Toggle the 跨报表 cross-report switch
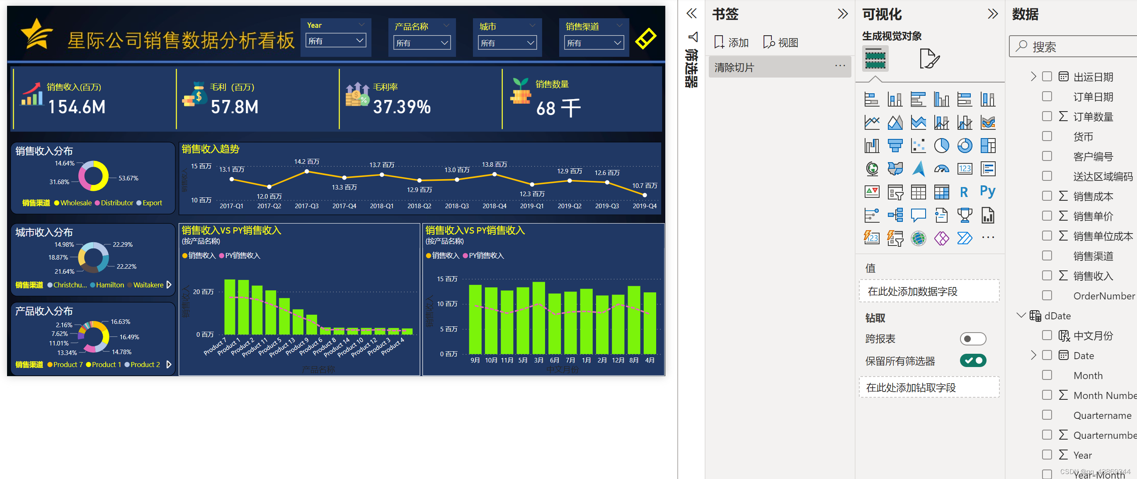Viewport: 1137px width, 479px height. tap(972, 338)
